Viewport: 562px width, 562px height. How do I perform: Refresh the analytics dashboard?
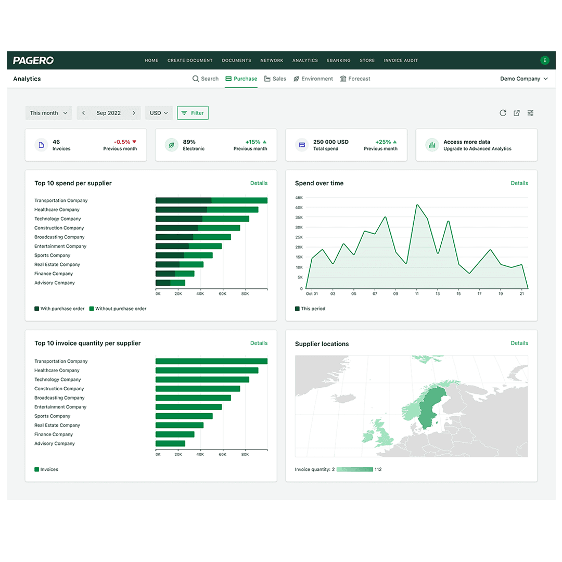[x=503, y=113]
